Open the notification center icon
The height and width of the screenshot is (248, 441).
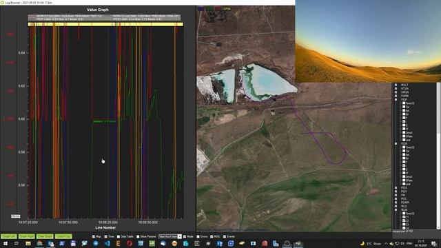pos(435,243)
